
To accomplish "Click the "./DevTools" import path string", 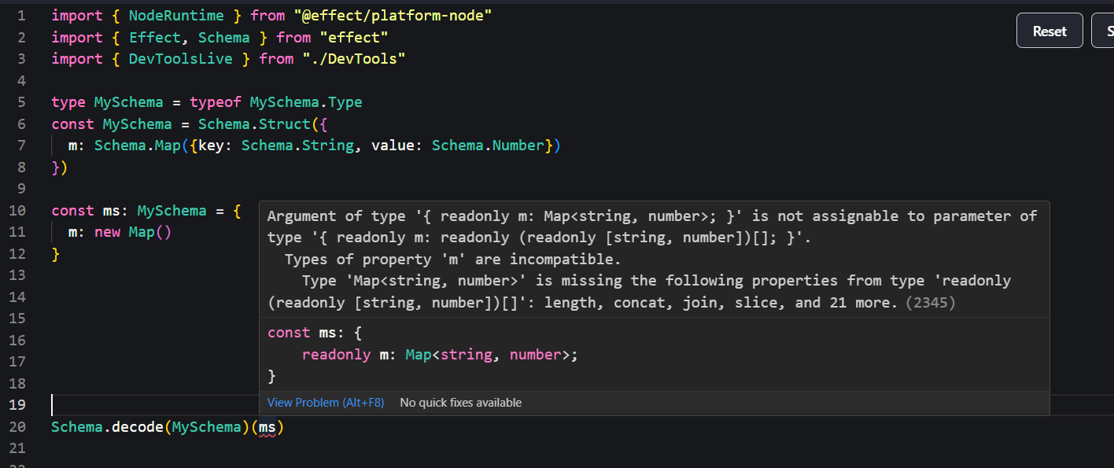I will (x=354, y=59).
